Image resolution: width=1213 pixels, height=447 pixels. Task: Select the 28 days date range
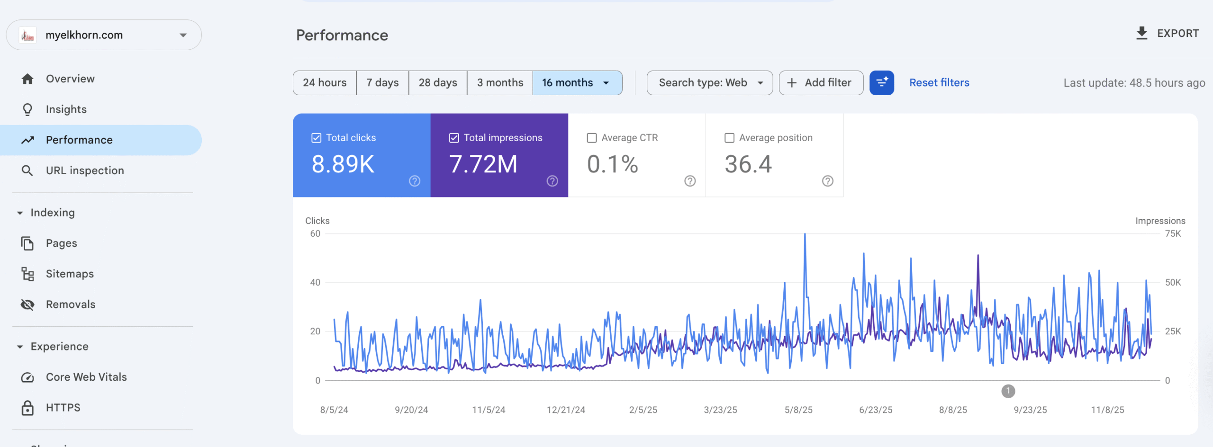point(437,83)
